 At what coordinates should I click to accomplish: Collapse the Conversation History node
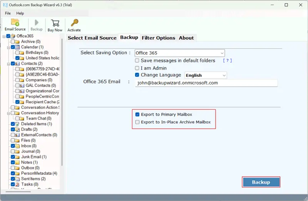tap(8, 113)
